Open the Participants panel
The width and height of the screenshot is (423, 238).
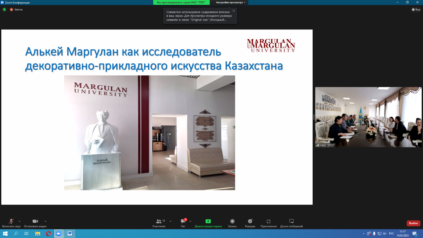tap(159, 223)
